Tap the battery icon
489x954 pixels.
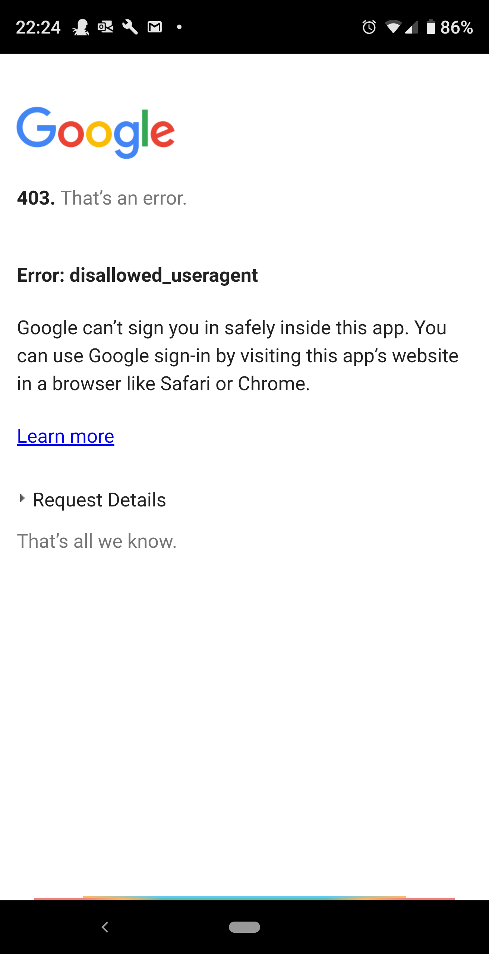point(431,27)
